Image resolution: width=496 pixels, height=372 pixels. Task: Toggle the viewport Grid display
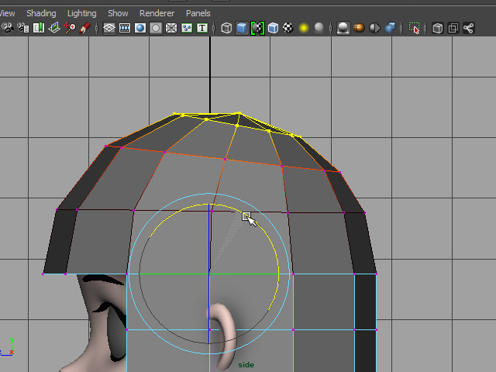click(109, 28)
